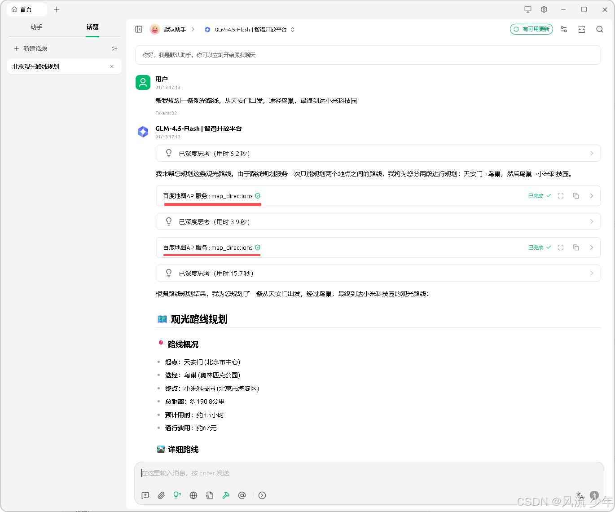Mention a model using the @ icon
The width and height of the screenshot is (615, 512).
tap(242, 495)
